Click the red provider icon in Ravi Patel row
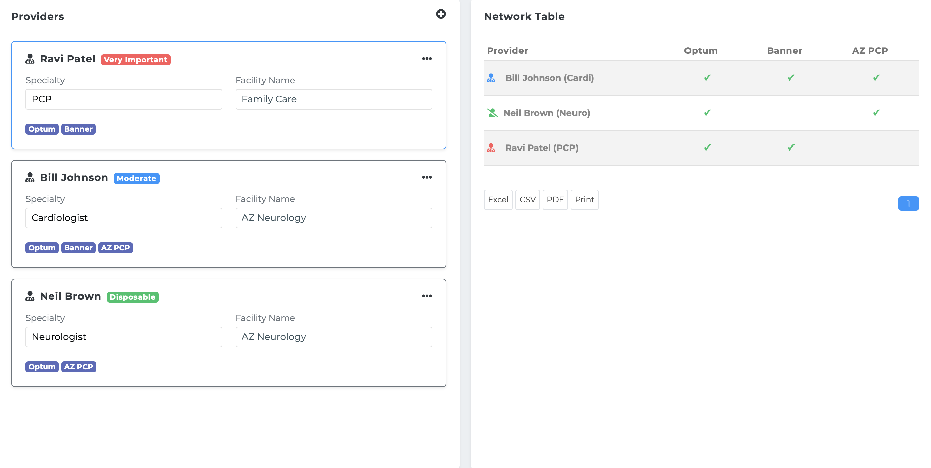The width and height of the screenshot is (931, 468). 491,148
